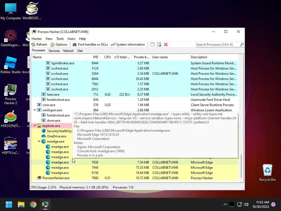The image size is (281, 211).
Task: Select the lsass.exe process
Action: point(135,95)
